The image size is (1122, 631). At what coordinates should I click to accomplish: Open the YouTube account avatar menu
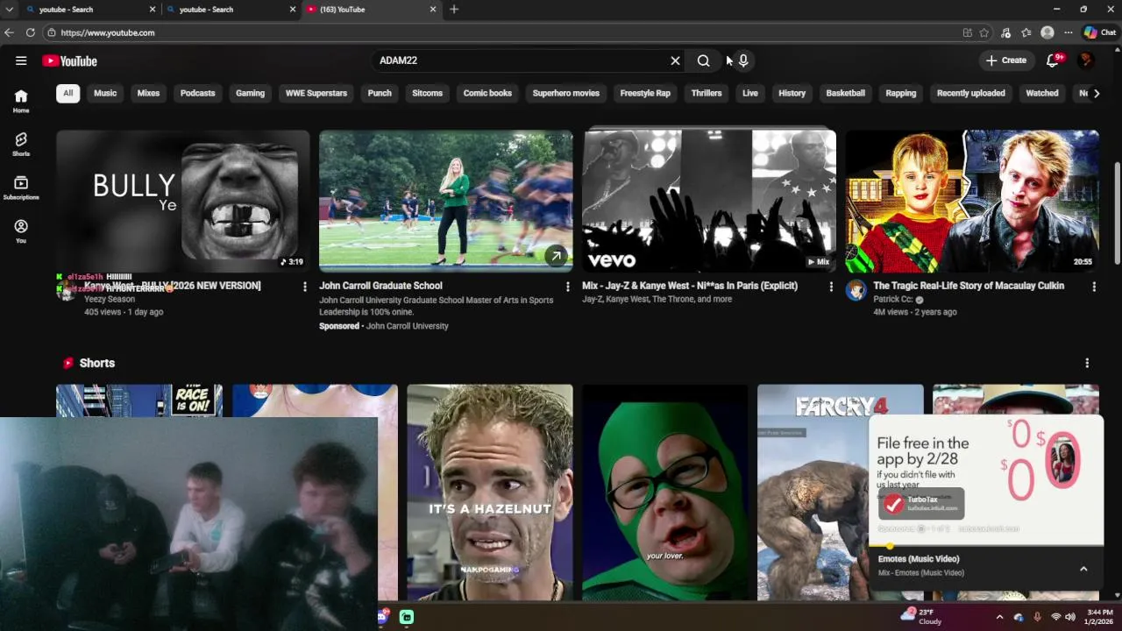coord(1086,60)
